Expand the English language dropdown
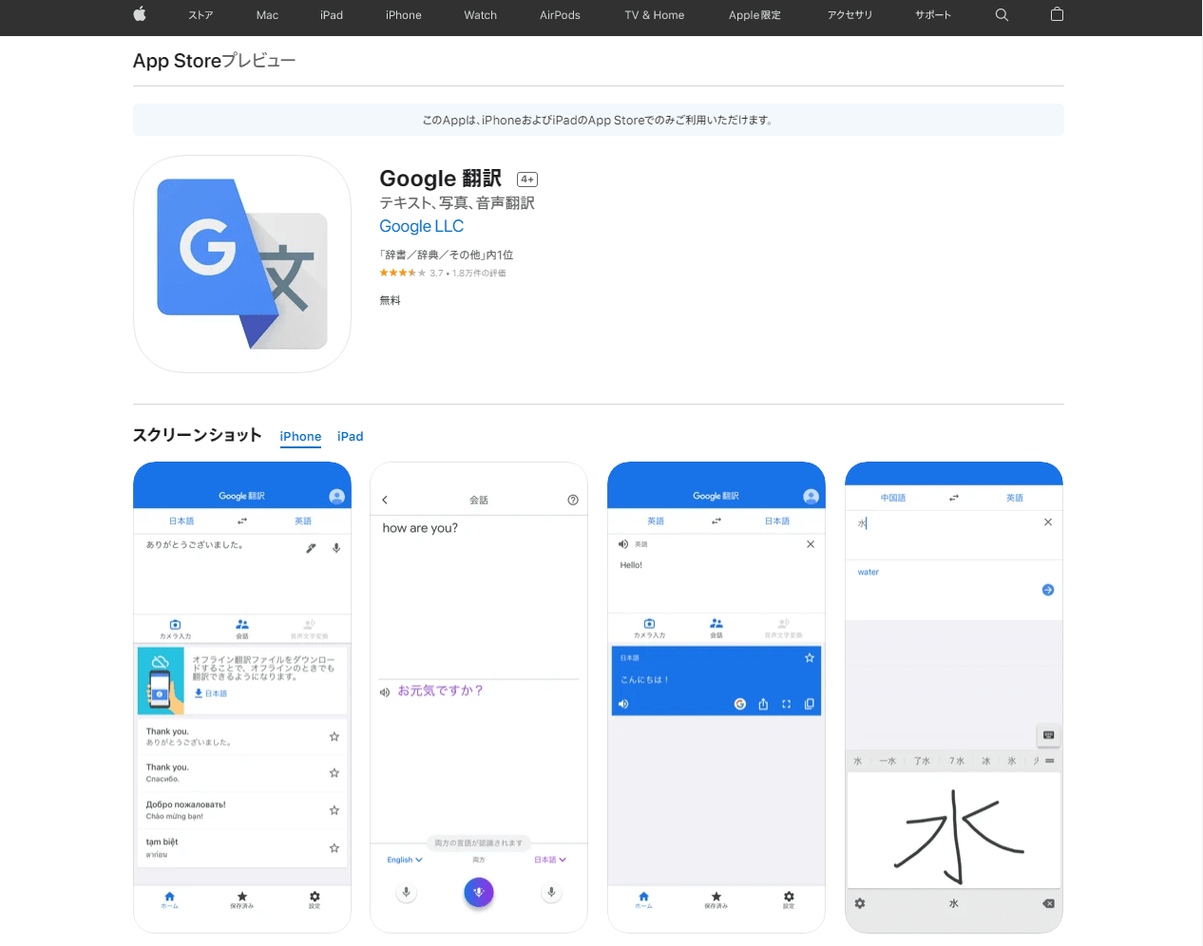This screenshot has width=1203, height=946. [405, 860]
